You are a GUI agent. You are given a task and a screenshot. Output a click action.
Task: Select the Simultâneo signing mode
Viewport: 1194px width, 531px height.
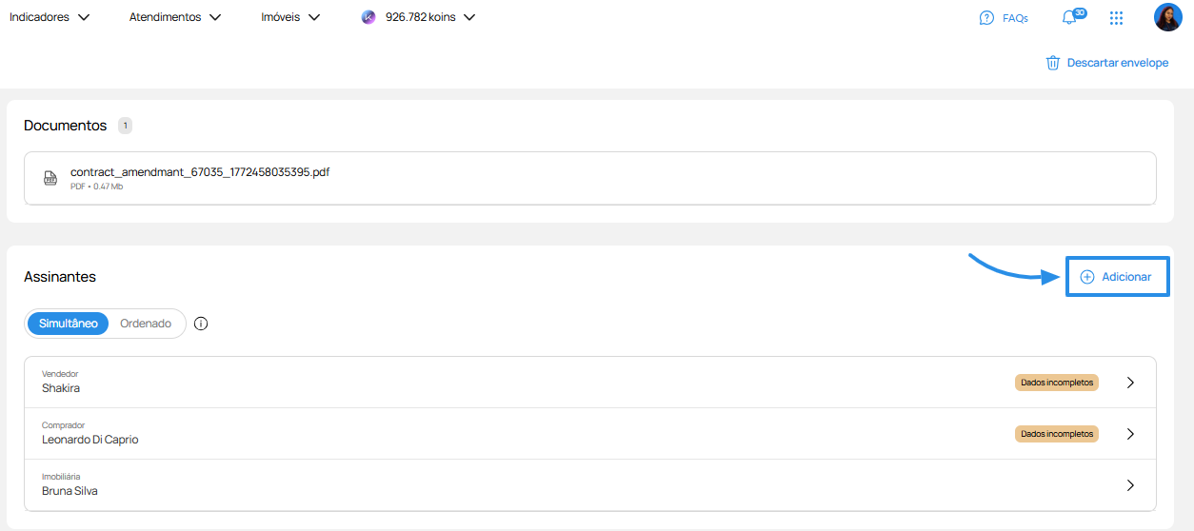68,324
